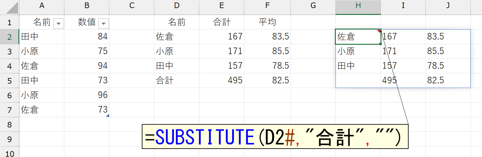Click cell H4 containing 田中

click(358, 66)
